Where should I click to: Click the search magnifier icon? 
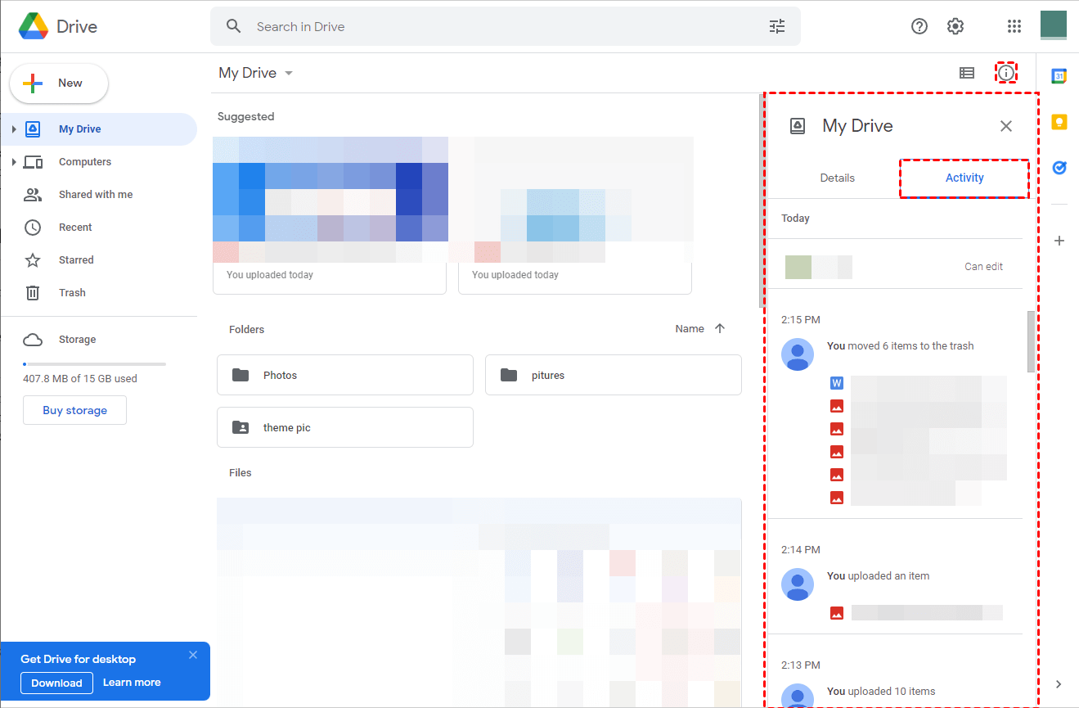tap(234, 26)
